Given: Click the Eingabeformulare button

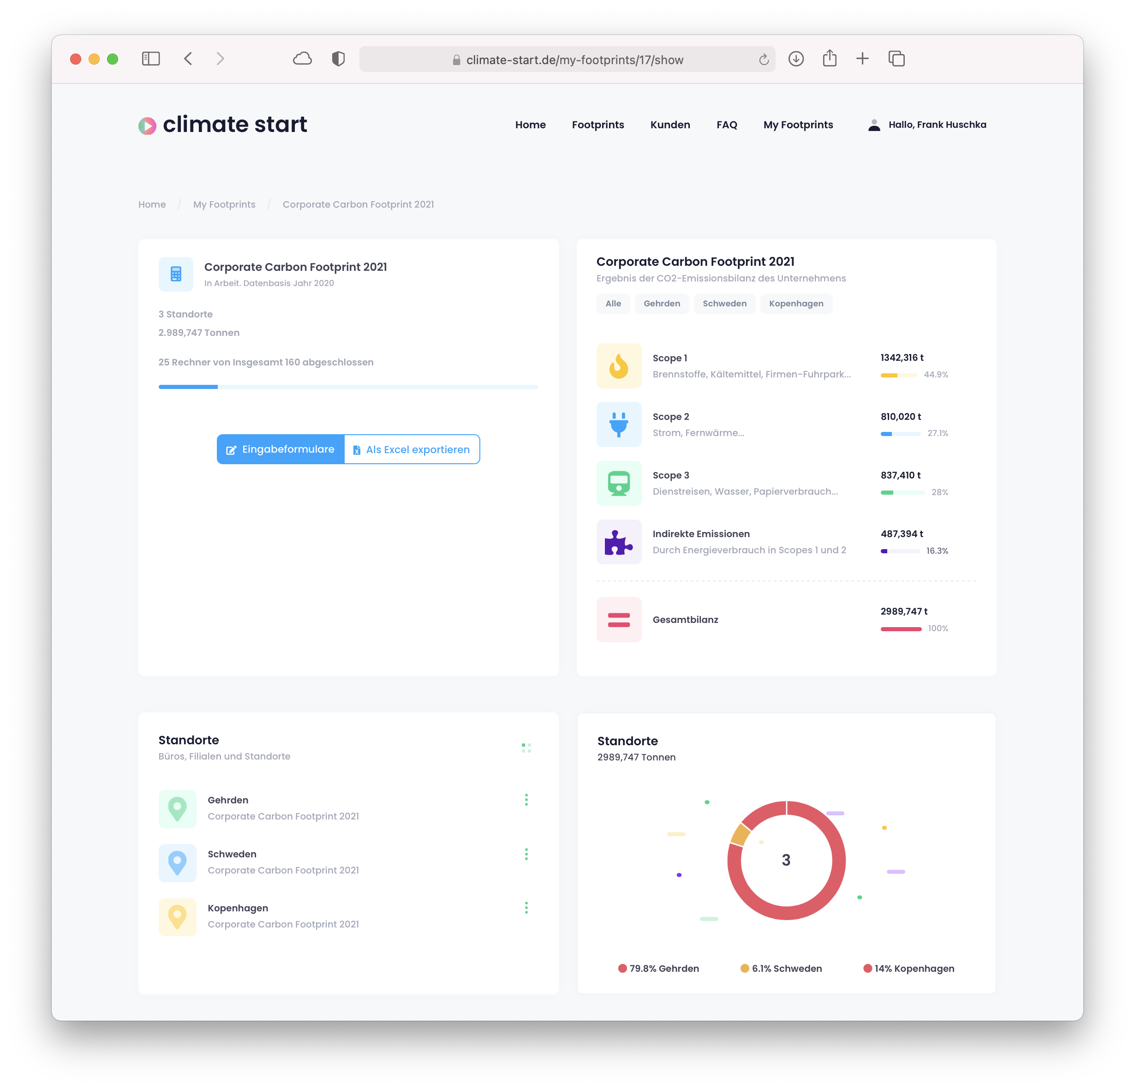Looking at the screenshot, I should pos(280,449).
